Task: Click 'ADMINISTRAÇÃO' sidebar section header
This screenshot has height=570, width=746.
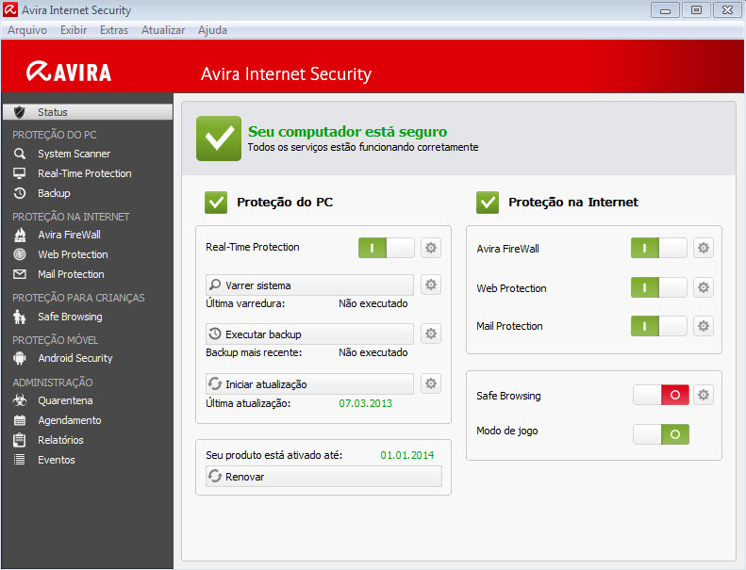Action: [53, 383]
